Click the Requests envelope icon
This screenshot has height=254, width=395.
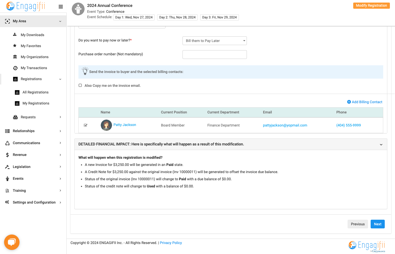(x=15, y=117)
